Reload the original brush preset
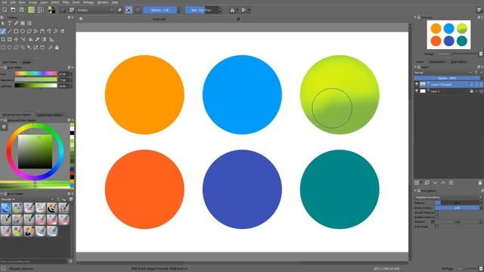 [138, 10]
